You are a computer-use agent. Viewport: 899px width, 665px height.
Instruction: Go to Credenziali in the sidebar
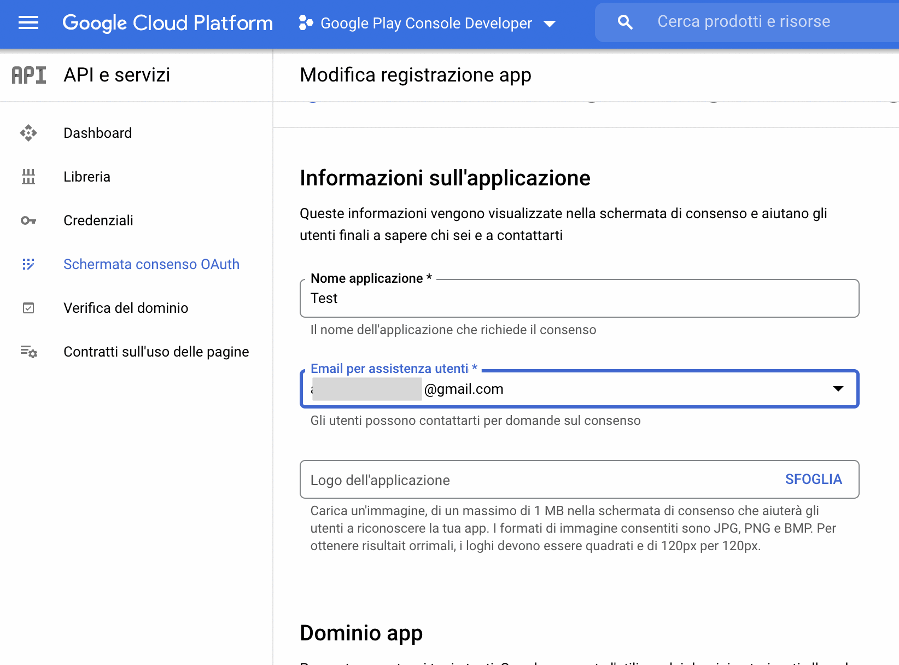point(98,220)
